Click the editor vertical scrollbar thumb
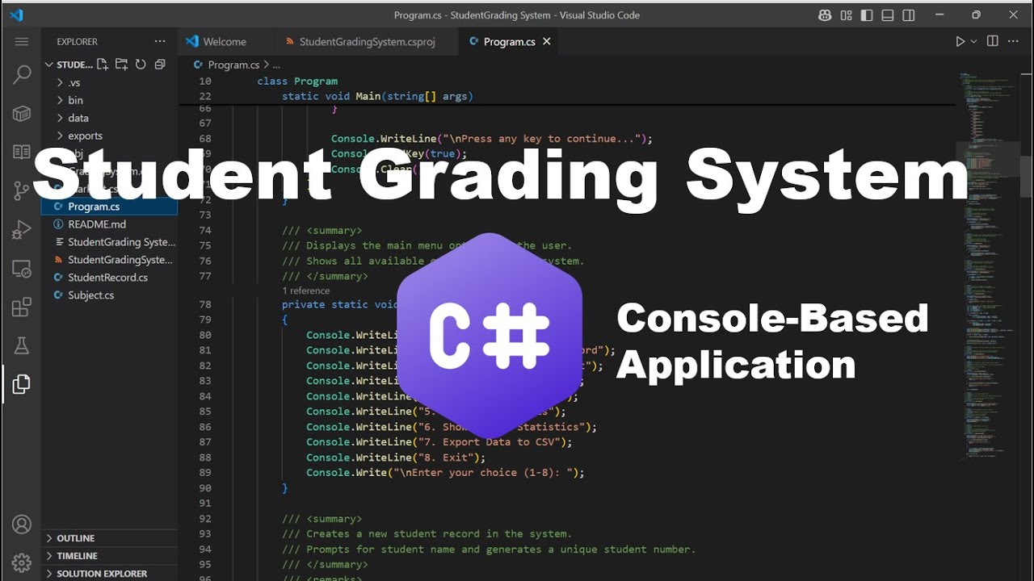1034x581 pixels. click(1027, 178)
